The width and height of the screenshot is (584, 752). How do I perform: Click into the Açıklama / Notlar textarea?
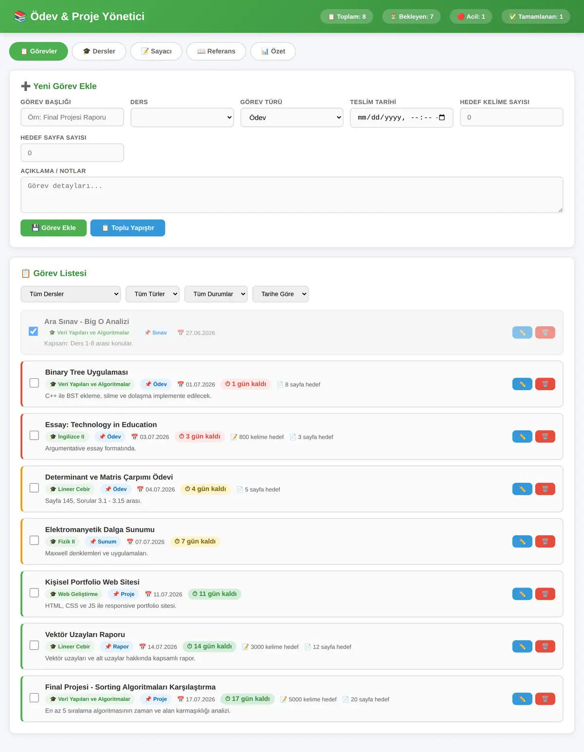pos(292,195)
